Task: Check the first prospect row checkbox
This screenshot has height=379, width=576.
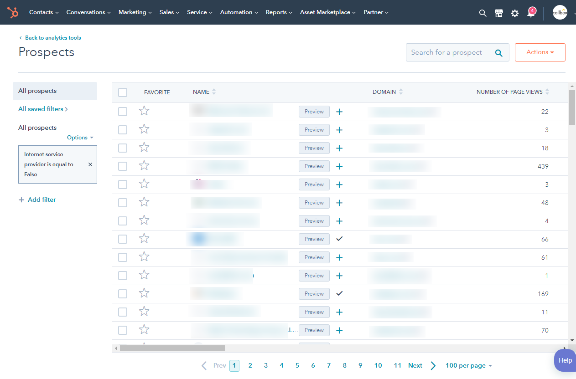Action: (122, 111)
